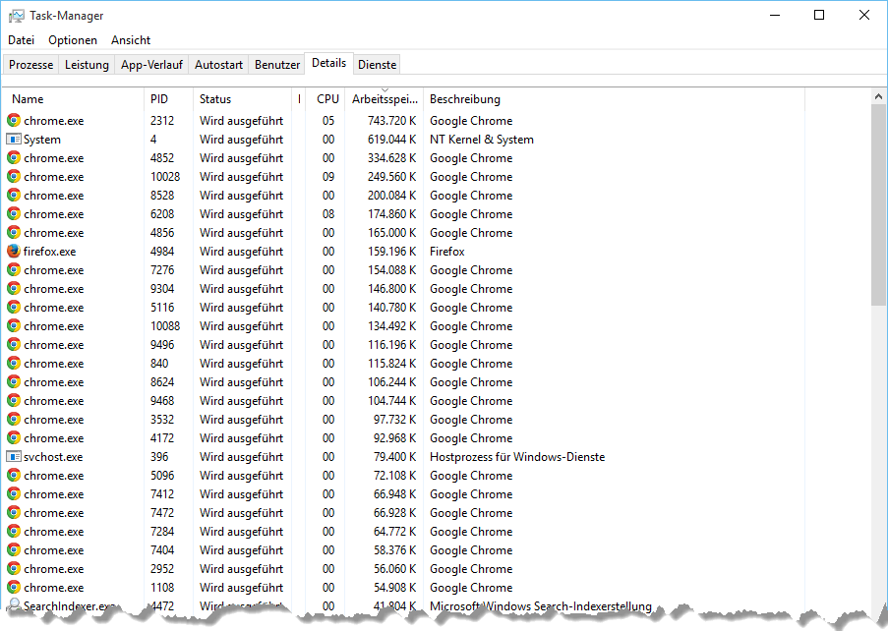The image size is (888, 631).
Task: Pick the Chrome icon in the PID 4856 row
Action: (x=14, y=232)
